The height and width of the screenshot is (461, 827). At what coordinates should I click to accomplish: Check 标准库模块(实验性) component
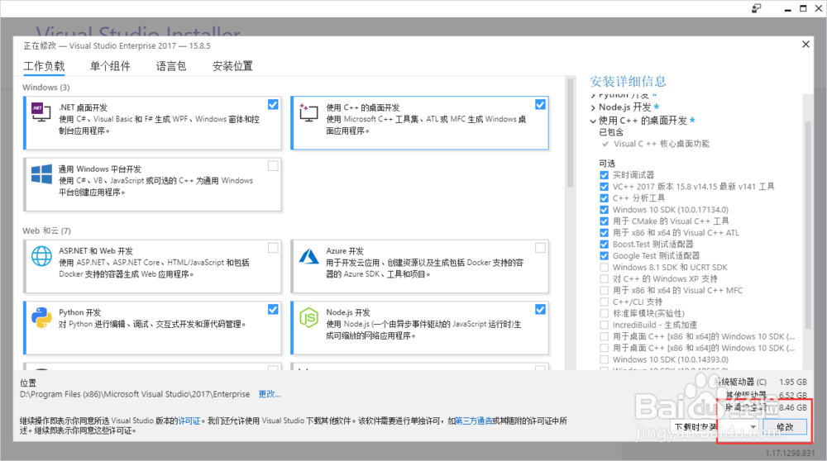point(604,313)
